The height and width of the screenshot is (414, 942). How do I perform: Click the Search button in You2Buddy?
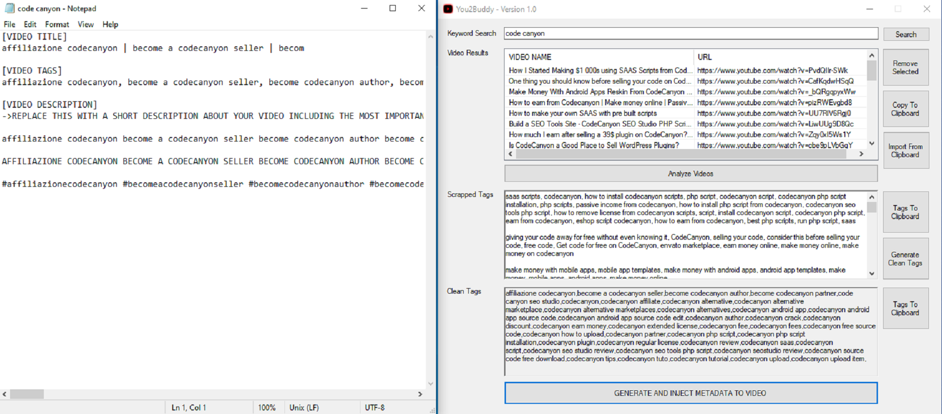coord(906,34)
